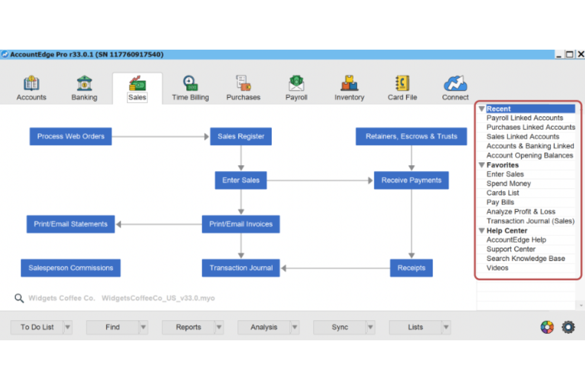Select the Sales command center icon

[x=137, y=83]
